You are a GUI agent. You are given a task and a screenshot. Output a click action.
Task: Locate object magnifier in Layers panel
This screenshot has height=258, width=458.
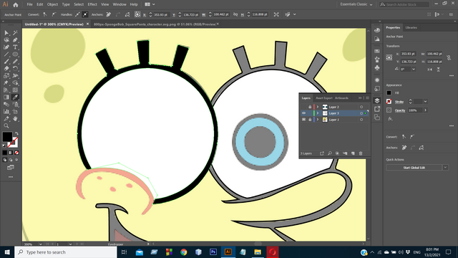tap(329, 153)
